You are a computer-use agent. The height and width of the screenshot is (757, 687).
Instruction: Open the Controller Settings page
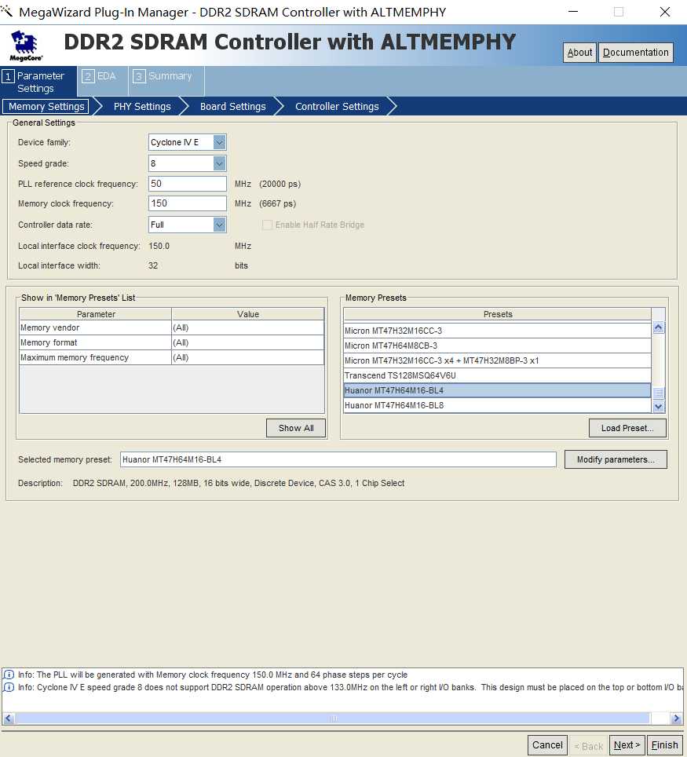(337, 106)
